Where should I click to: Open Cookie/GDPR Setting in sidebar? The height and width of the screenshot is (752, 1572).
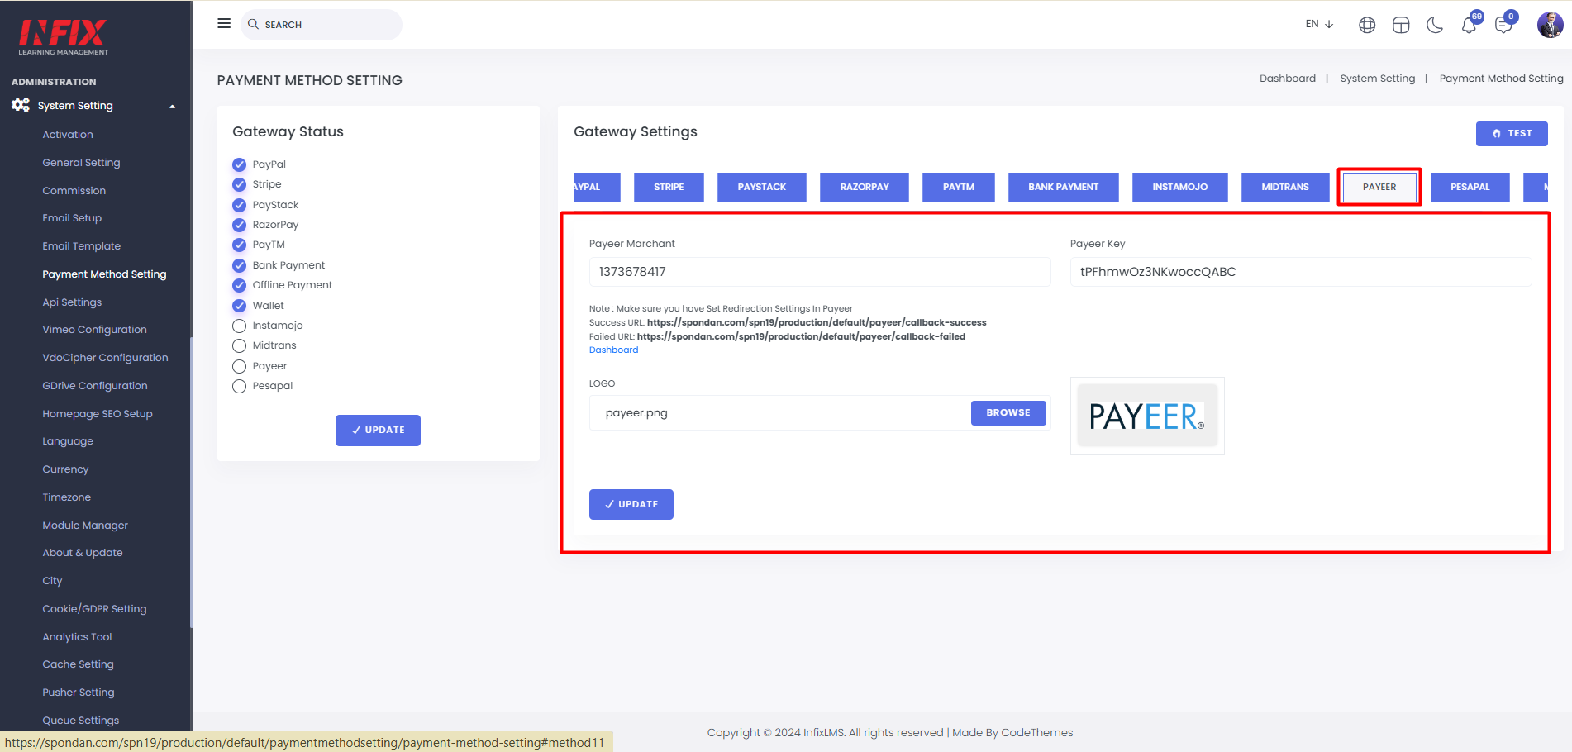pyautogui.click(x=94, y=609)
